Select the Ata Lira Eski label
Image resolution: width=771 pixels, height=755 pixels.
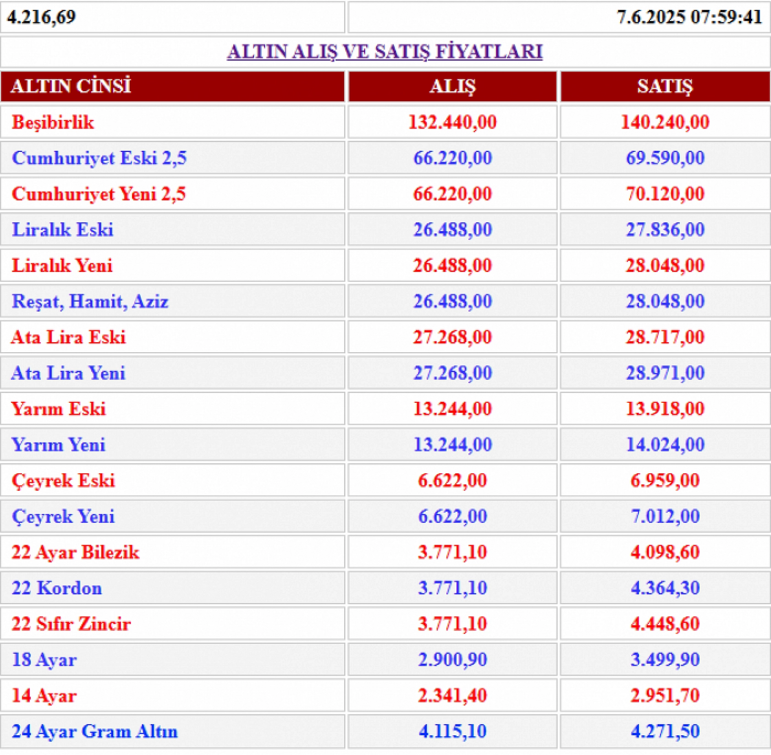pyautogui.click(x=69, y=337)
